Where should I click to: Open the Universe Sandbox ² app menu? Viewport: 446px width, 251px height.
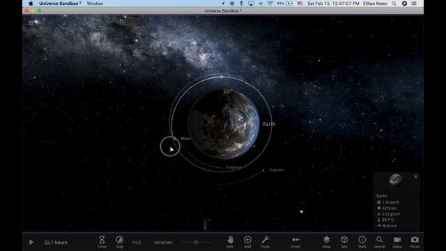tap(60, 3)
